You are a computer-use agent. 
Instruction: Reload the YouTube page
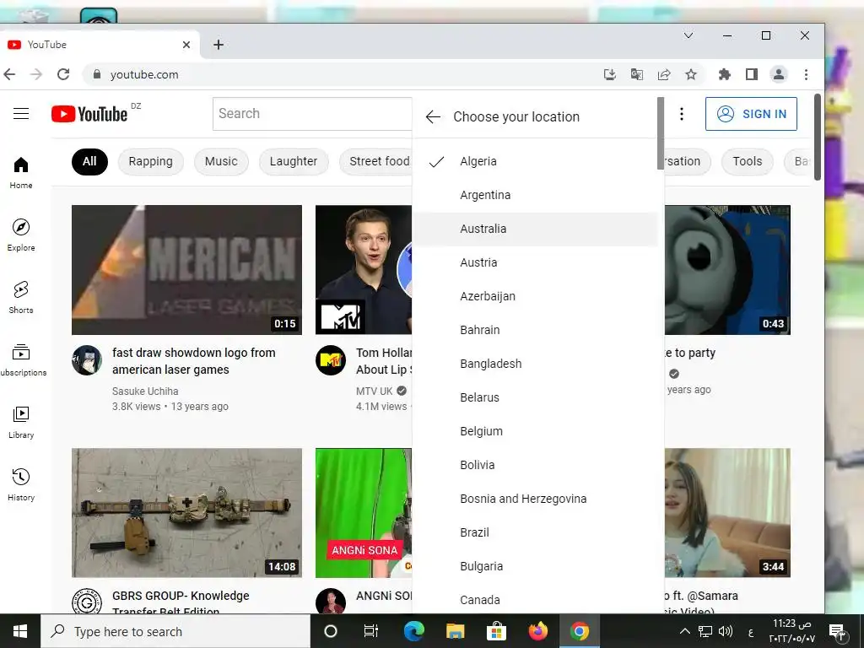(x=63, y=74)
